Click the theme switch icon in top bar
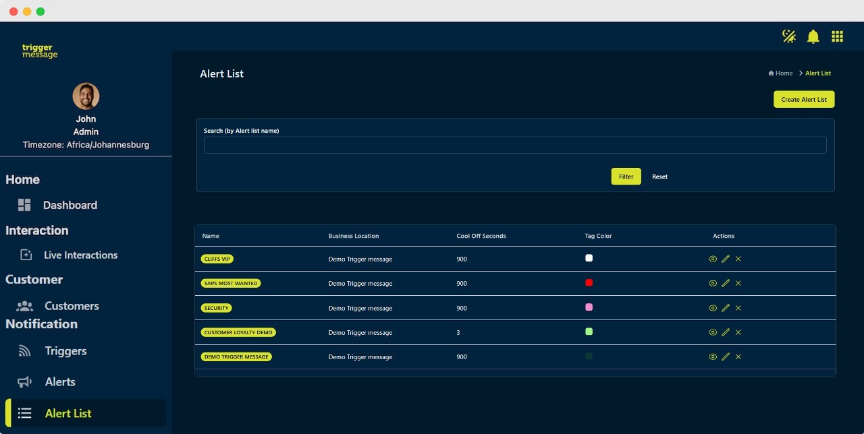Viewport: 864px width, 434px height. 788,36
